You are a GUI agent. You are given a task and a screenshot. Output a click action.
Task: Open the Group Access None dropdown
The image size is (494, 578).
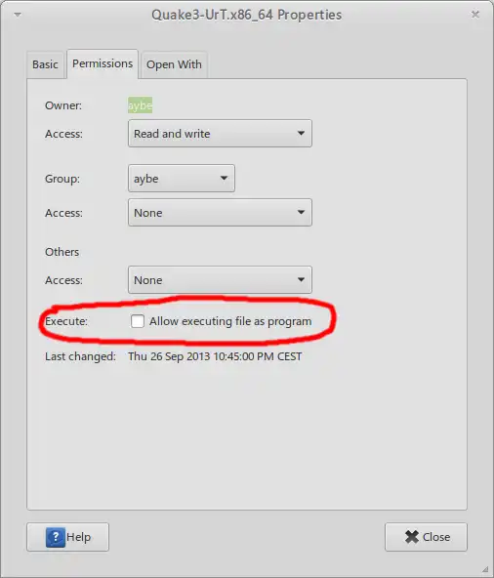(220, 213)
